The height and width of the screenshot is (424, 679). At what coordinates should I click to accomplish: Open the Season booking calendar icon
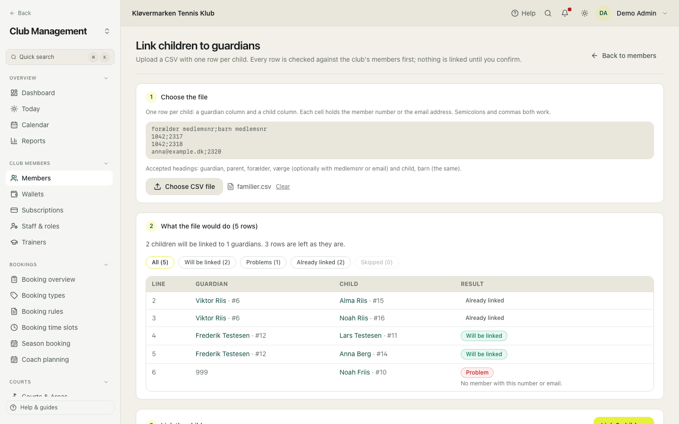click(14, 343)
